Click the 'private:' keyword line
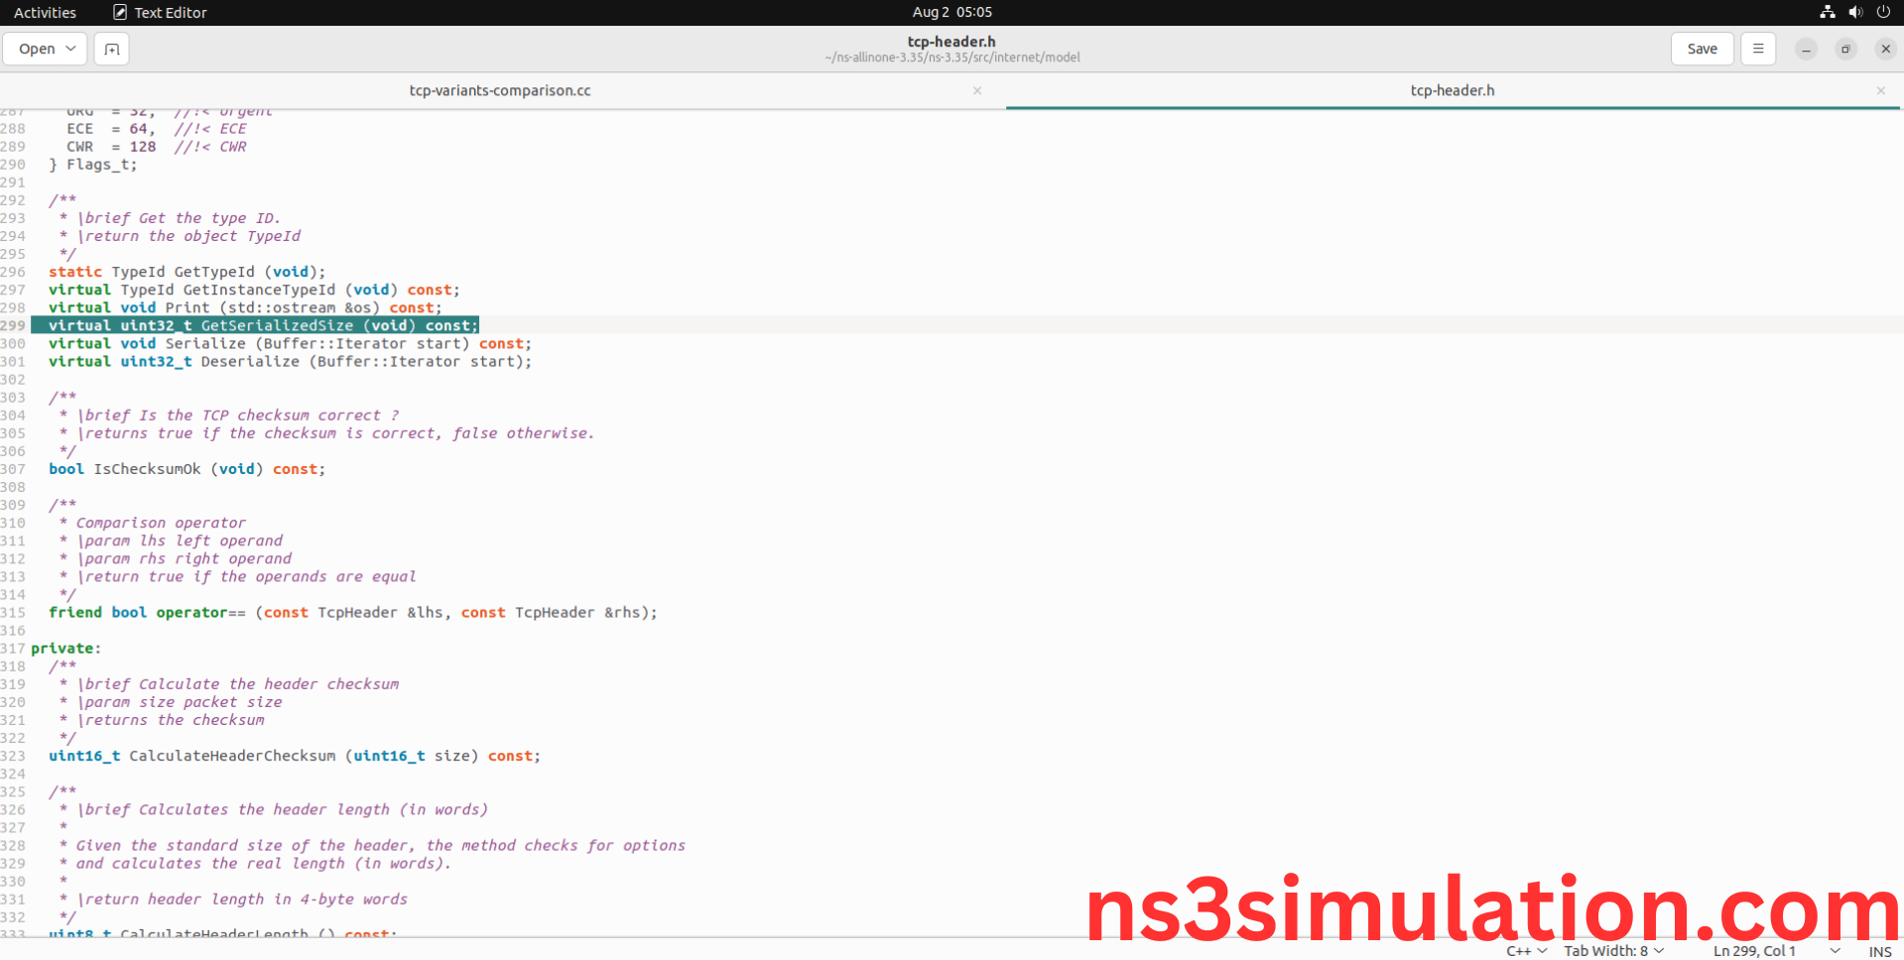The image size is (1904, 960). click(x=65, y=649)
